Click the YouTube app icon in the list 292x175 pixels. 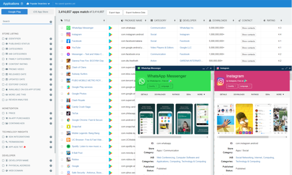click(68, 48)
